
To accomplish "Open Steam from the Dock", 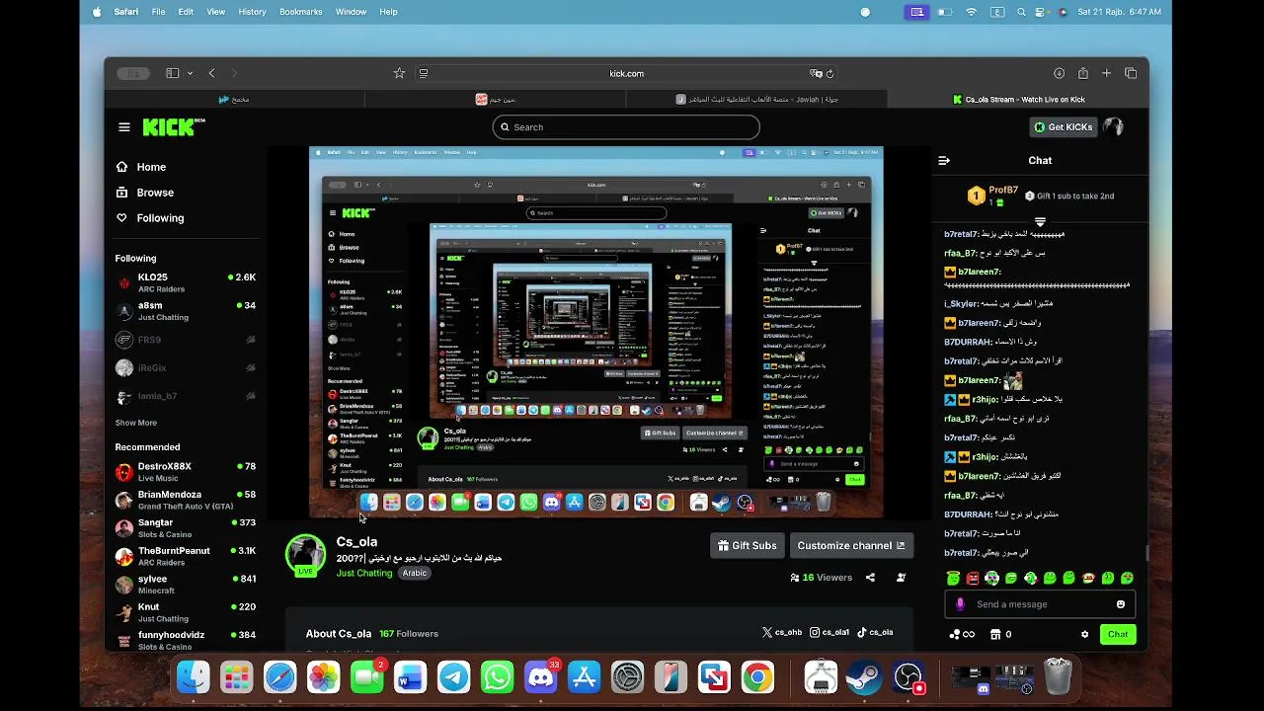I will tap(865, 677).
